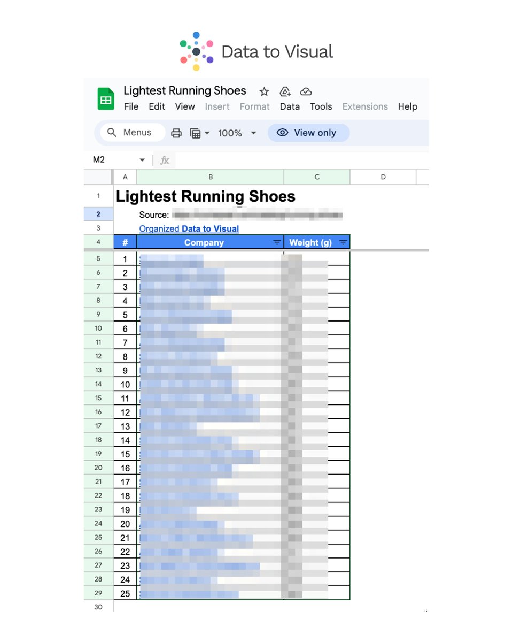Click the Company header cell
The height and width of the screenshot is (642, 513).
point(211,242)
